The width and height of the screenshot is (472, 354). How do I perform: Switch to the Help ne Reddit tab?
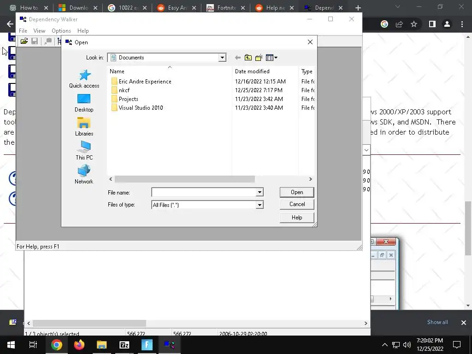[x=275, y=8]
